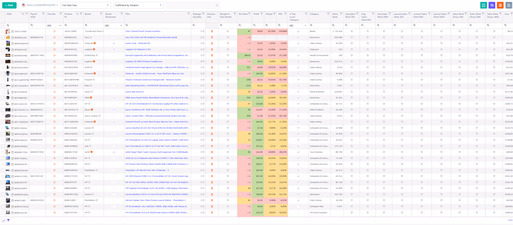The height and width of the screenshot is (225, 513).
Task: Click product thumbnail for ASIN B08CGH67SY
Action: point(8,182)
